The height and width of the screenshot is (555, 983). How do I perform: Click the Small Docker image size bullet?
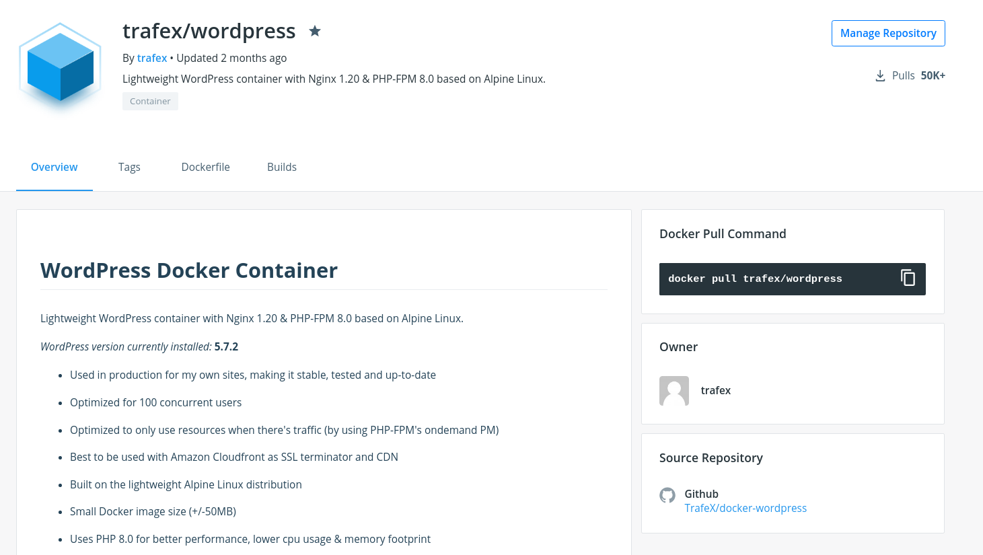pos(153,511)
